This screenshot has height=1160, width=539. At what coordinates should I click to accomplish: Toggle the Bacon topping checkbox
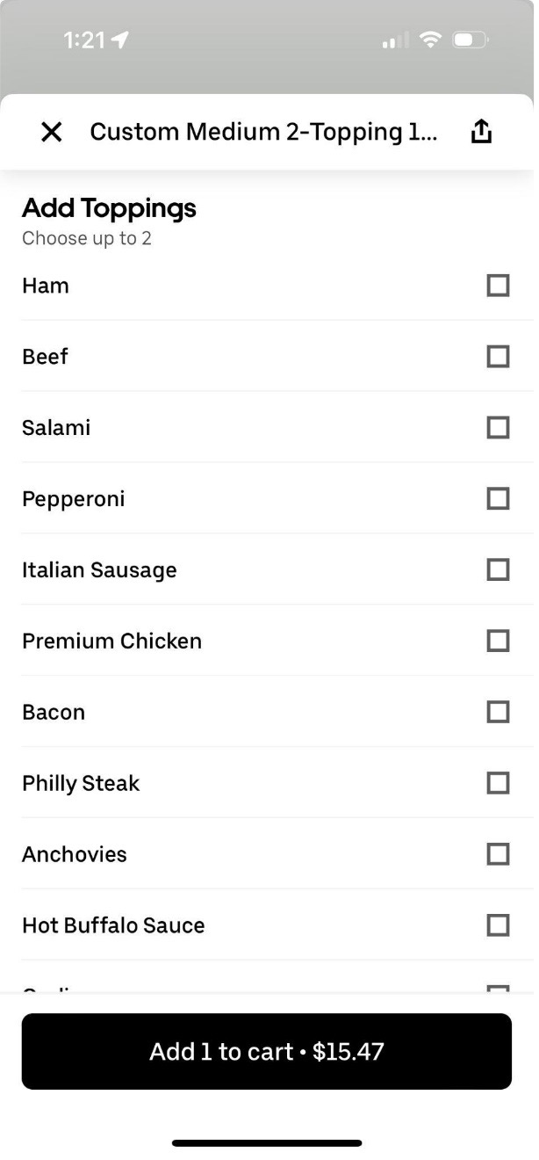point(498,712)
